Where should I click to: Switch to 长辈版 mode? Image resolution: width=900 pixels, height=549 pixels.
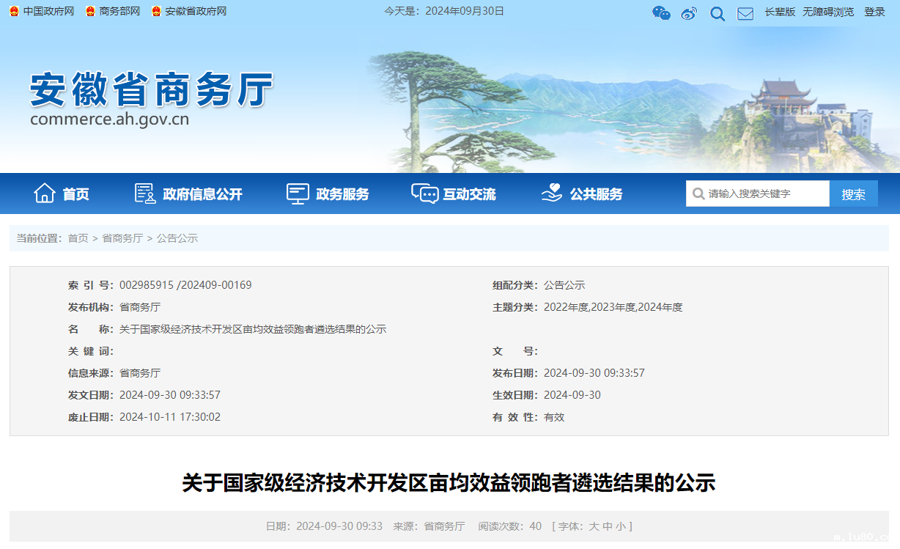[780, 12]
